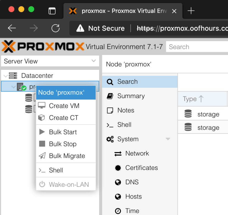Click the Summary book icon
Image resolution: width=228 pixels, height=215 pixels.
pos(110,96)
